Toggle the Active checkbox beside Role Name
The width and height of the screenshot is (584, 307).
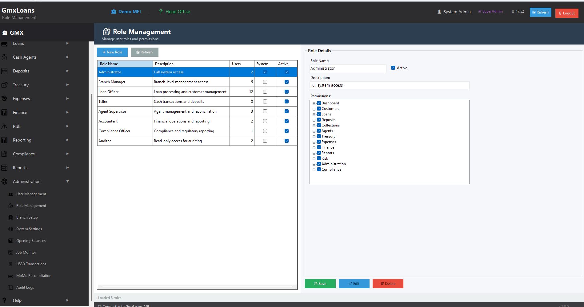coord(393,68)
